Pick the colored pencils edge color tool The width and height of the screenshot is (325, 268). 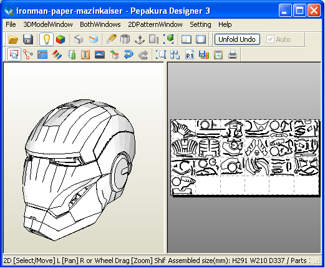(57, 55)
